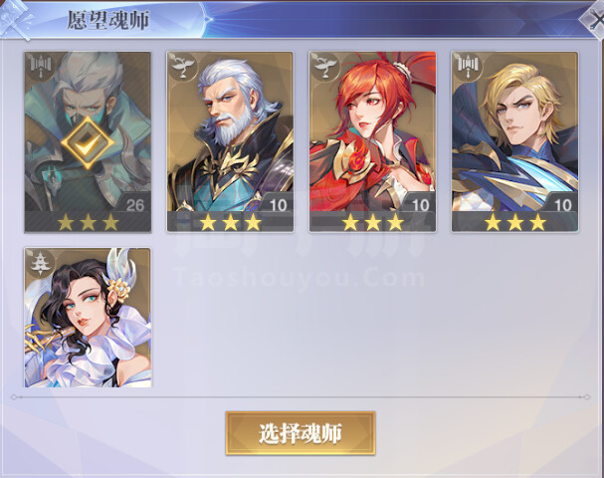Click class icon on masked character card

(x=40, y=66)
